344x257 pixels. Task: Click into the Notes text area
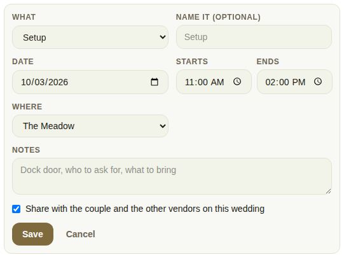tap(172, 176)
